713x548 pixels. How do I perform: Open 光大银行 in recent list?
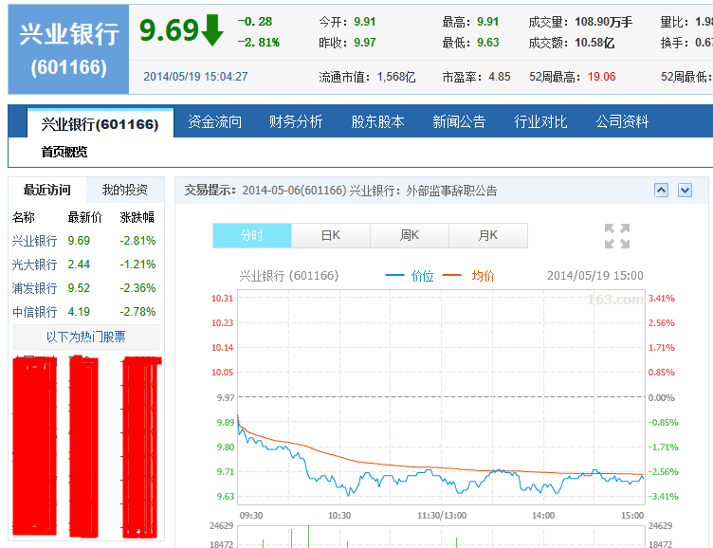tap(34, 265)
